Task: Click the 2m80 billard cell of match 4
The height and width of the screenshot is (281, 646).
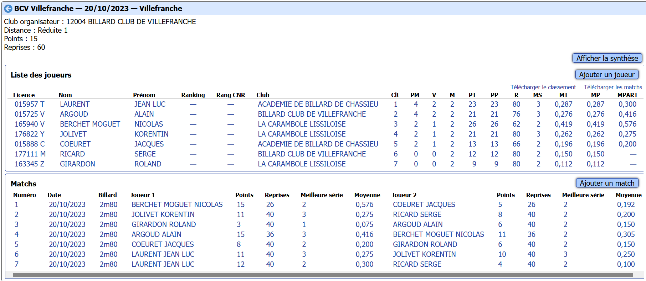Action: point(108,234)
